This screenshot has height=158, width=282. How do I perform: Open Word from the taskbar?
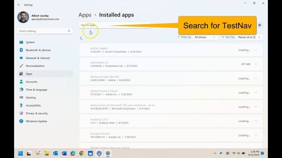pyautogui.click(x=64, y=153)
